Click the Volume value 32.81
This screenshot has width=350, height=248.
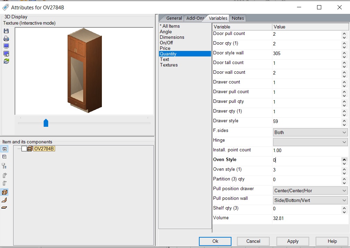click(x=278, y=218)
